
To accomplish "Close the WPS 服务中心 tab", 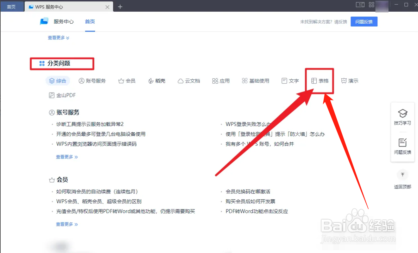I will [x=107, y=7].
